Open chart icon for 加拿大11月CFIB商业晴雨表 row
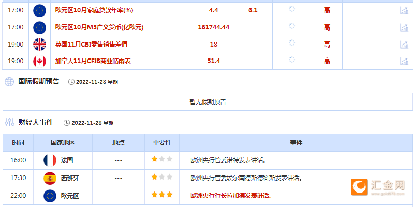 pos(404,61)
